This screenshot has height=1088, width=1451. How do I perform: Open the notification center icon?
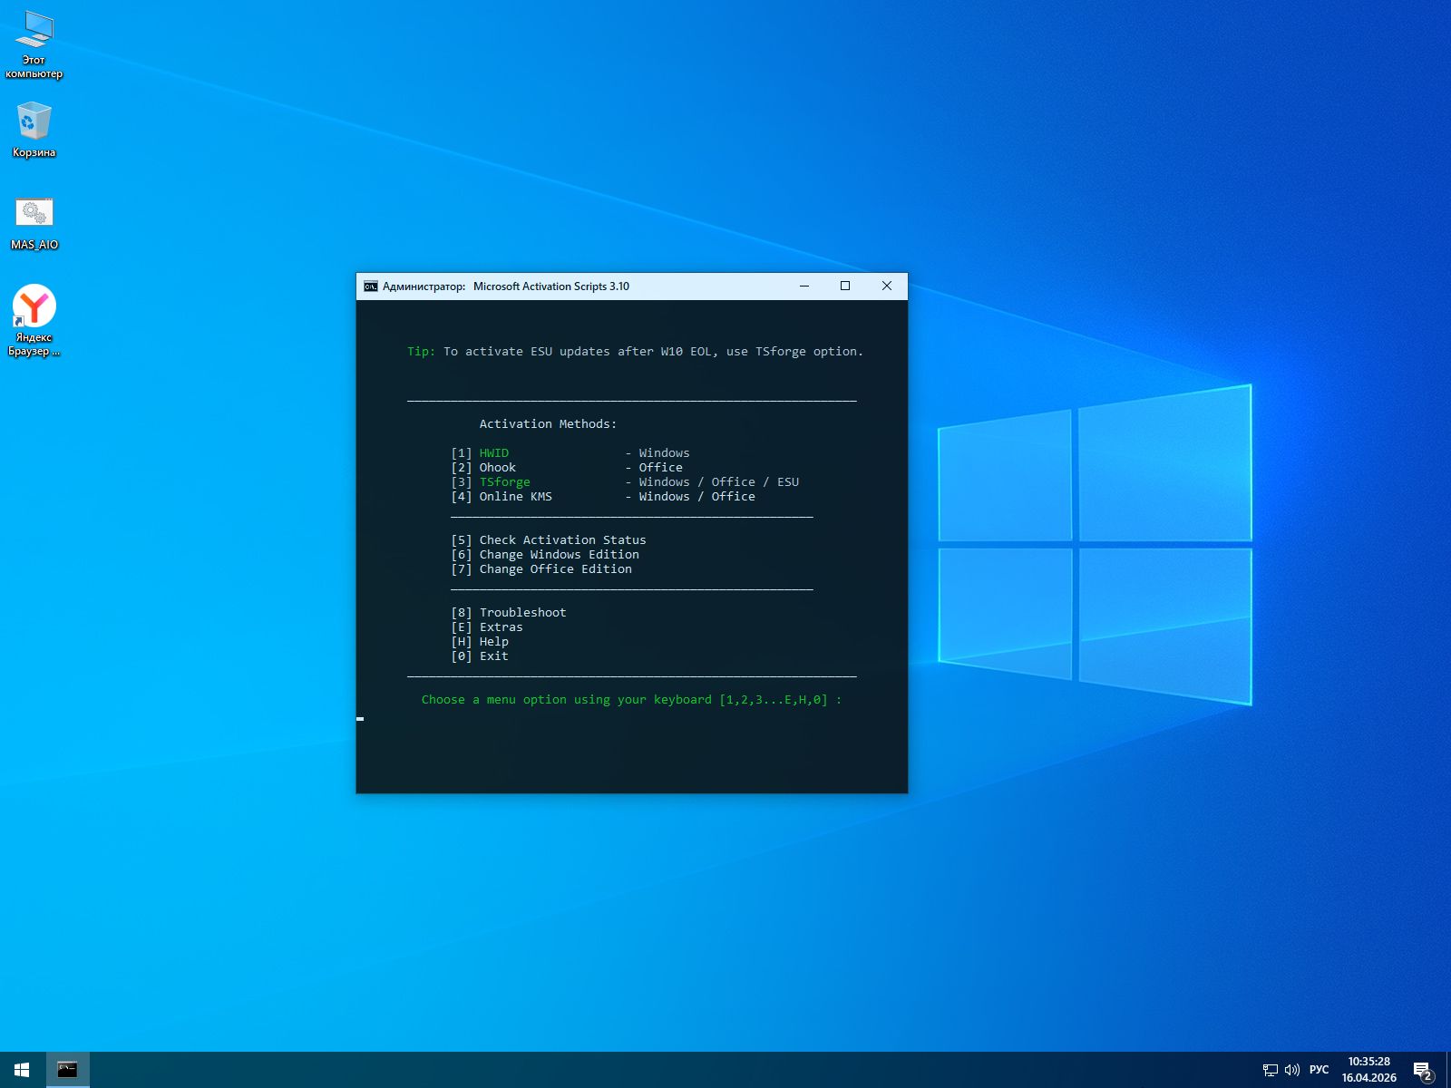tap(1422, 1070)
